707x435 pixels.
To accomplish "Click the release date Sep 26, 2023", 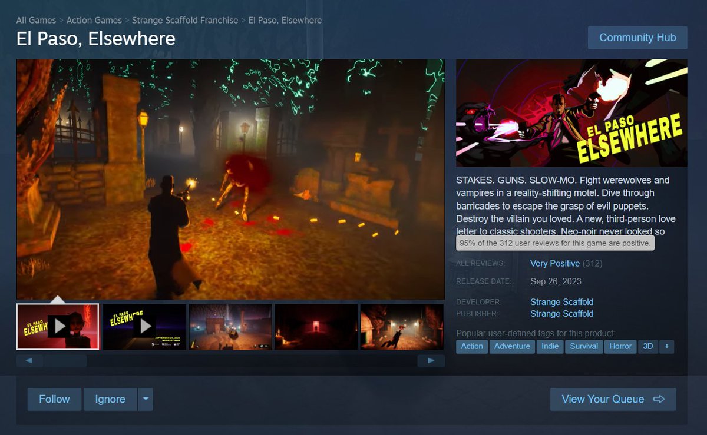I will pyautogui.click(x=556, y=281).
